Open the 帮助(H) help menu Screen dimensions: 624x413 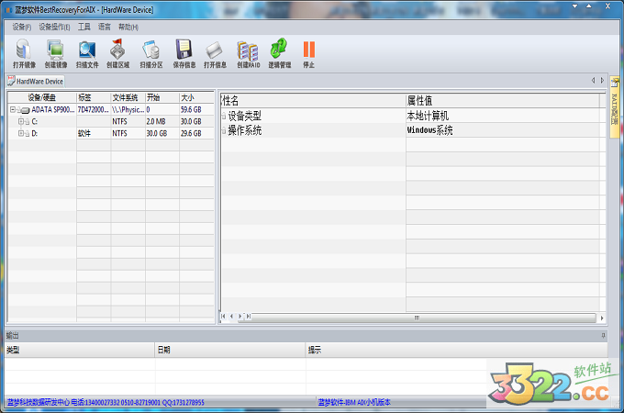[128, 27]
